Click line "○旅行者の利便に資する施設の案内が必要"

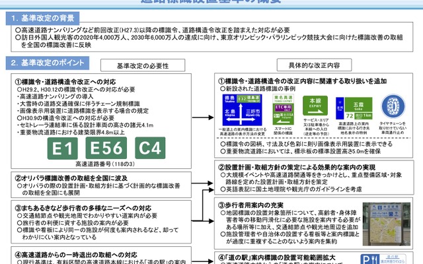73,223
